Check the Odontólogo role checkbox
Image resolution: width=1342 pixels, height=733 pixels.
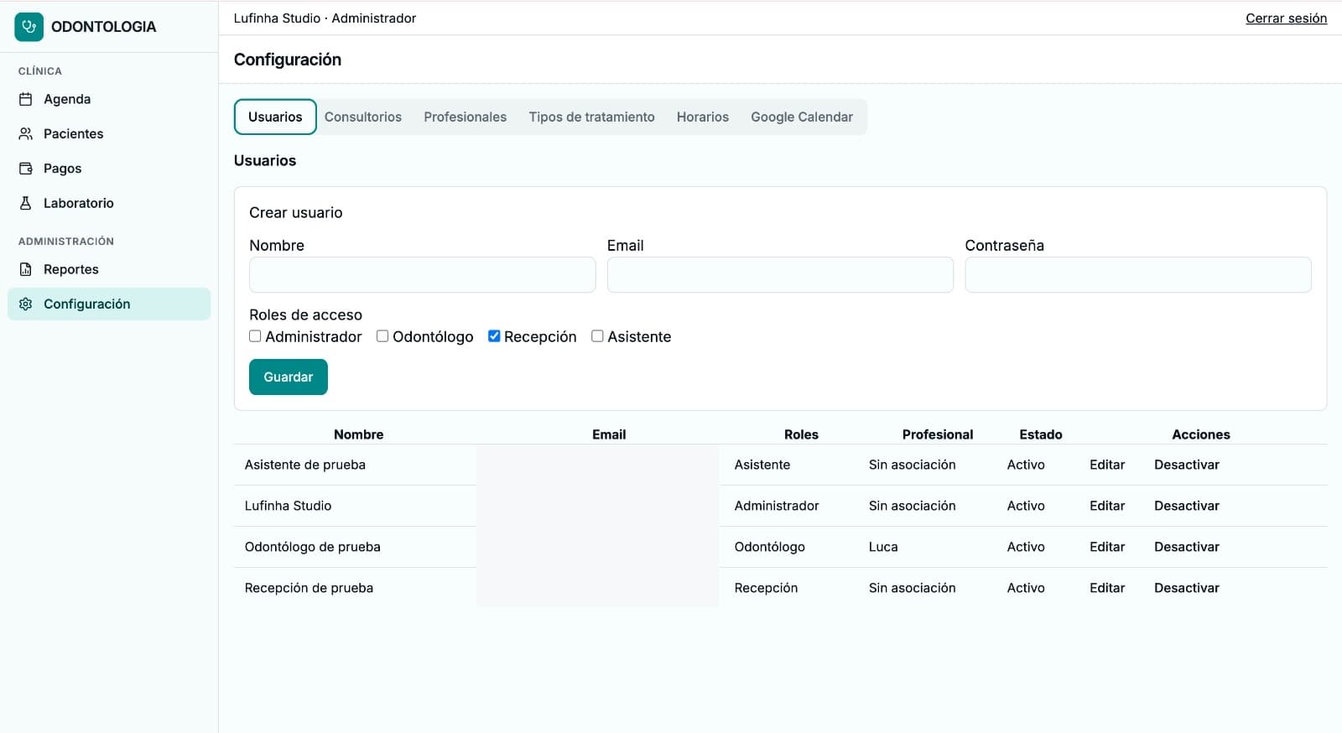pos(382,336)
